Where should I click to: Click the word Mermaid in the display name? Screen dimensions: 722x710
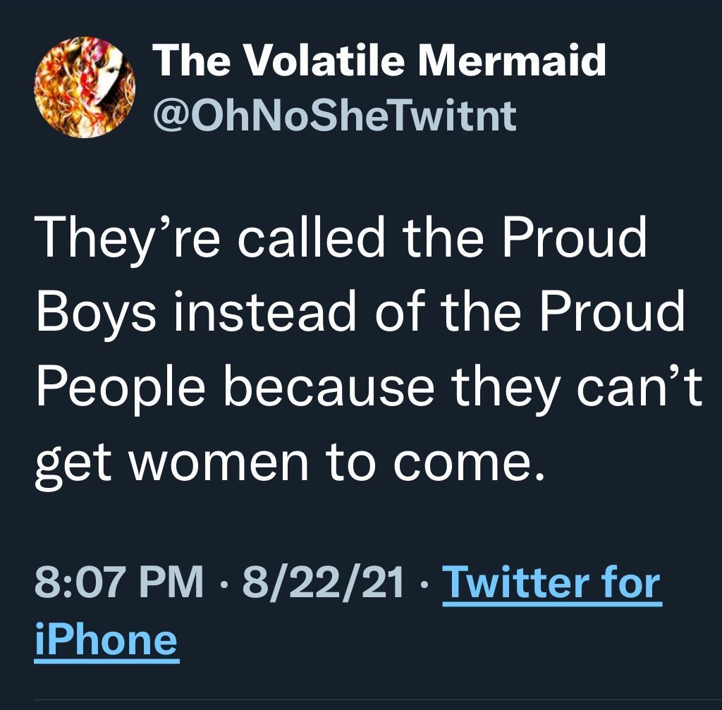(512, 61)
